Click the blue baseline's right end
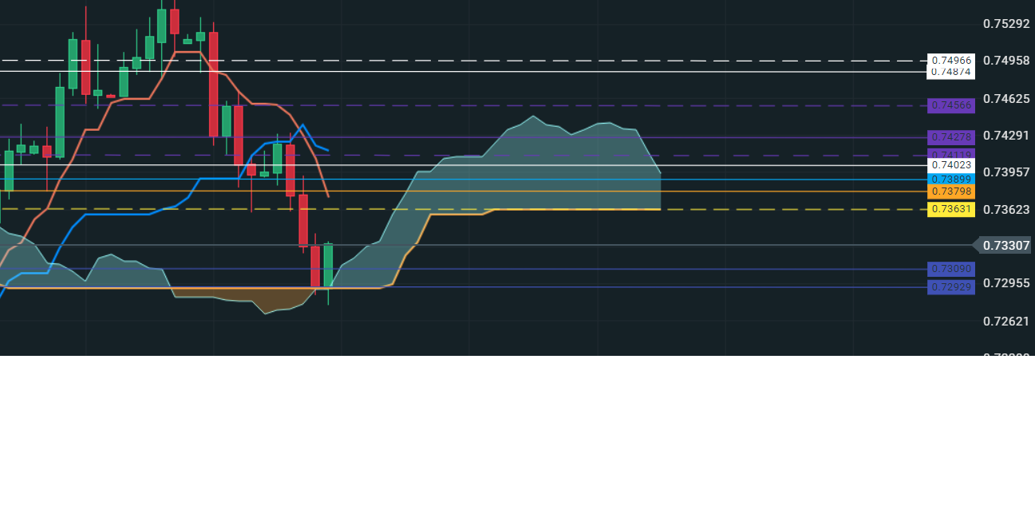The width and height of the screenshot is (1035, 517). pos(328,150)
